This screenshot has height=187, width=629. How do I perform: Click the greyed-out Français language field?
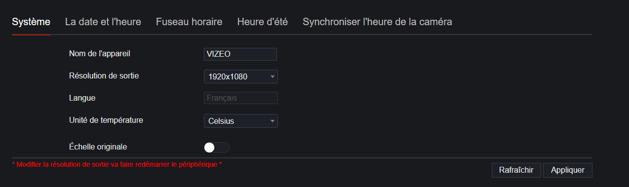[x=241, y=98]
